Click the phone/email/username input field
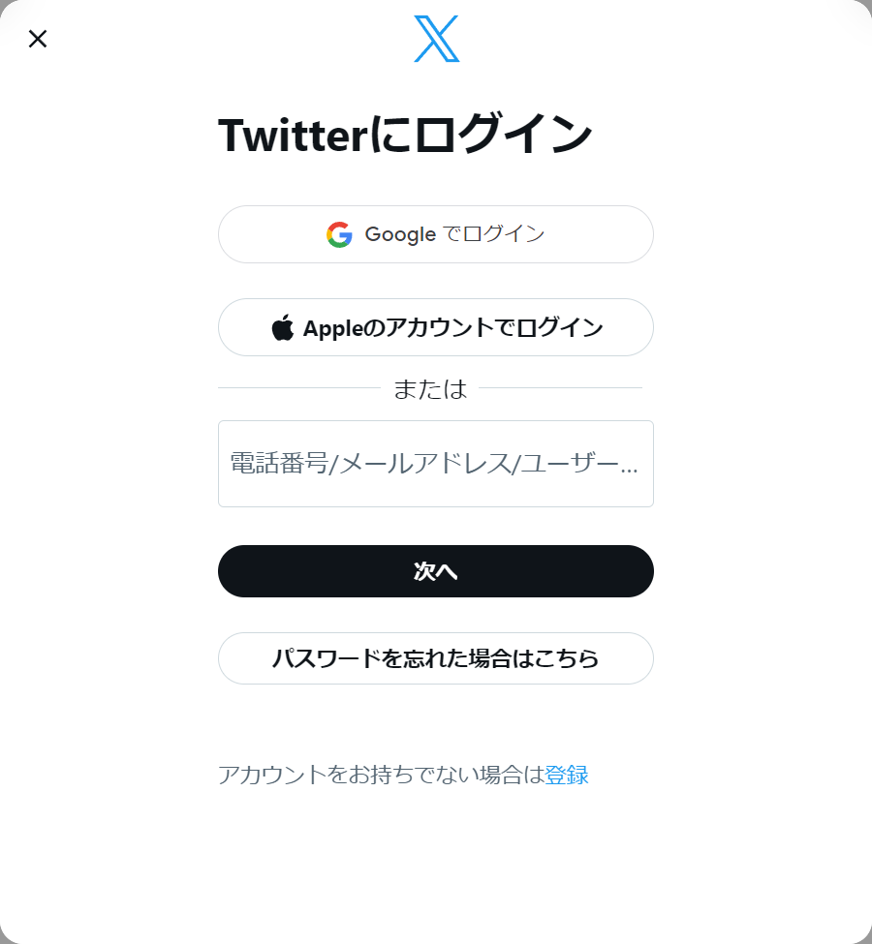The width and height of the screenshot is (872, 944). point(435,464)
